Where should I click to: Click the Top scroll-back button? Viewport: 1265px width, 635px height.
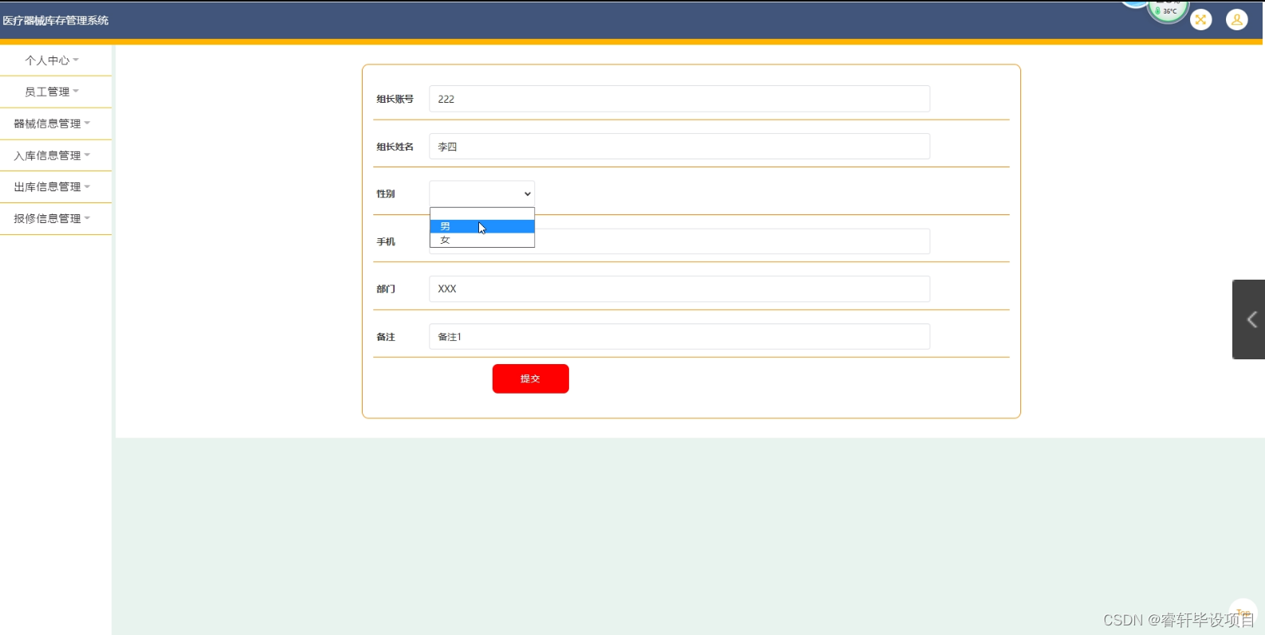point(1243,612)
